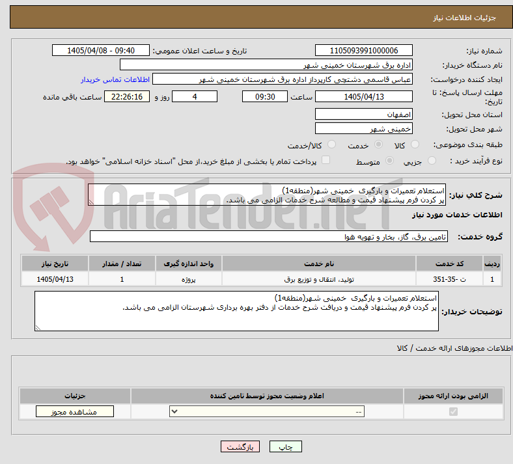Click the چاپ print button
Viewport: 513px width, 464px height.
[285, 446]
